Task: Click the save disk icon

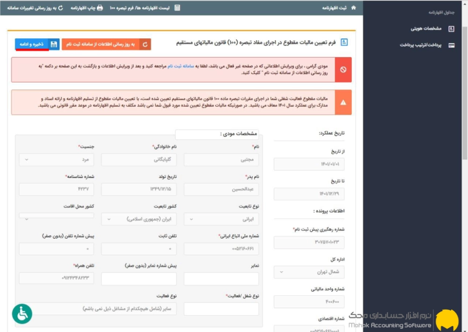Action: (x=54, y=44)
